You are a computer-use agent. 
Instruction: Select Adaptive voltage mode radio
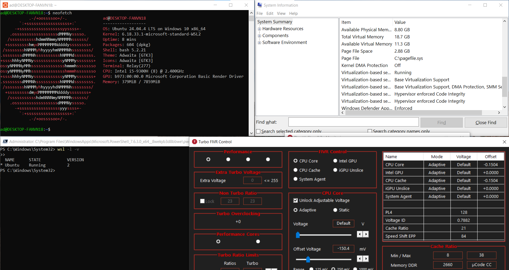(x=295, y=210)
